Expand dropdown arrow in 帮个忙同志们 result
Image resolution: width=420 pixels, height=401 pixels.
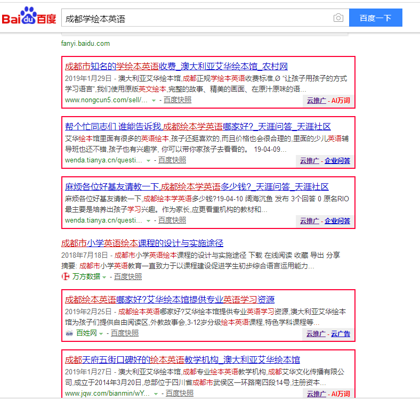click(148, 161)
